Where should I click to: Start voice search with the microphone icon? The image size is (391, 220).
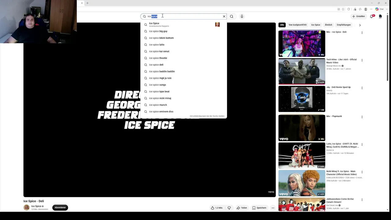[242, 16]
